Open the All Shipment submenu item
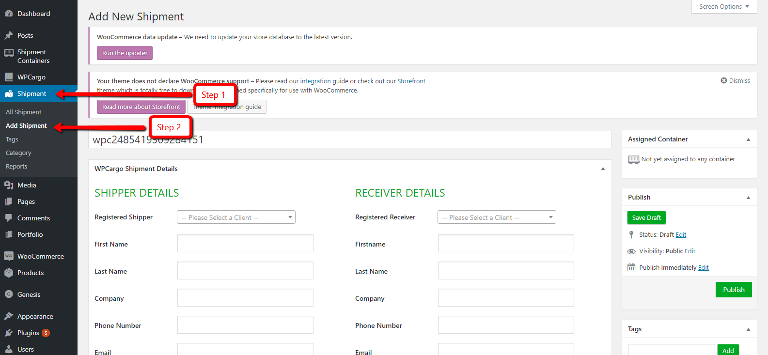The image size is (768, 355). [x=23, y=112]
